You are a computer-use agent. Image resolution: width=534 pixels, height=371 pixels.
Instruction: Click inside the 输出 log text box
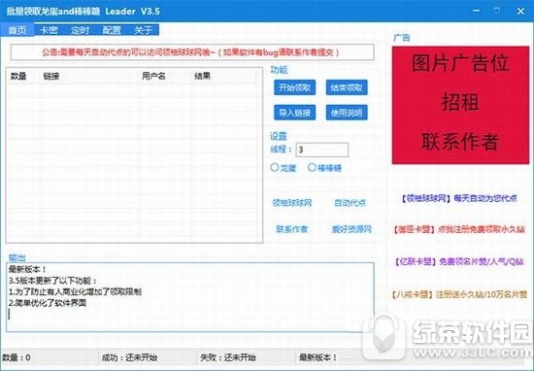(x=190, y=297)
